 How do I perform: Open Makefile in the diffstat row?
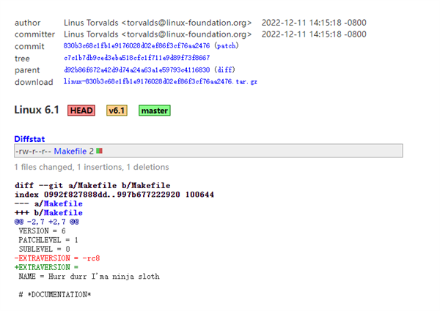(x=70, y=151)
